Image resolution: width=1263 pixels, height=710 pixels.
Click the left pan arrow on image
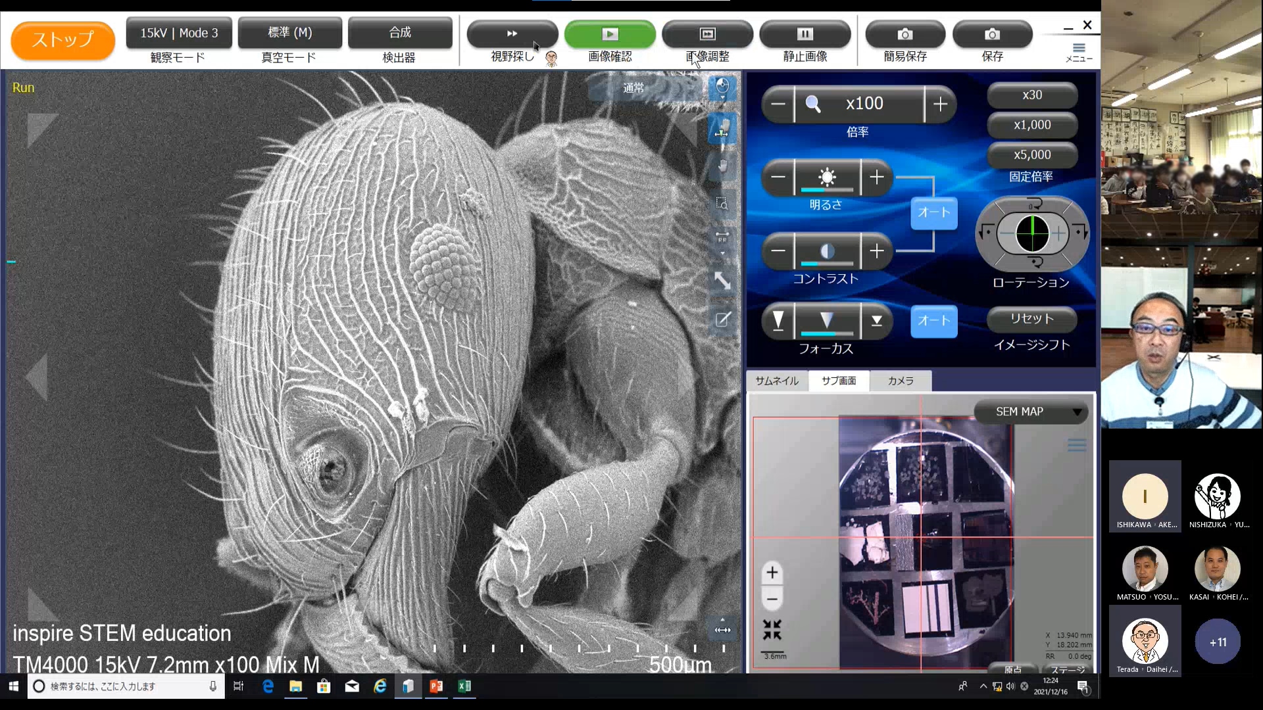(36, 377)
